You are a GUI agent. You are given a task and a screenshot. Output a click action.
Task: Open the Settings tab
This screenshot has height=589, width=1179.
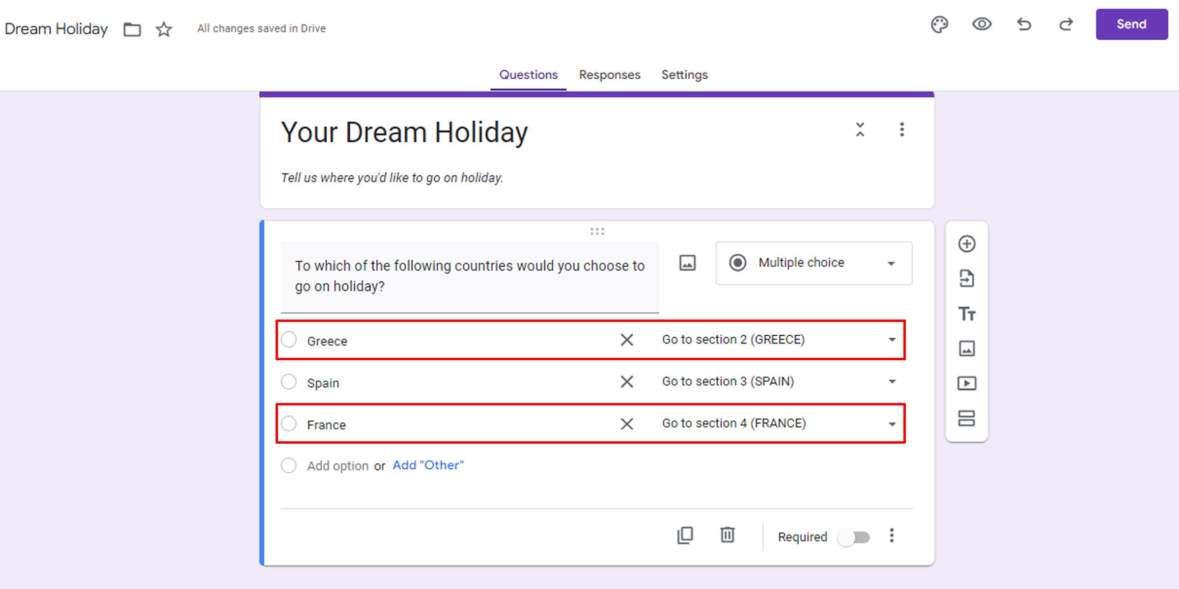coord(684,75)
